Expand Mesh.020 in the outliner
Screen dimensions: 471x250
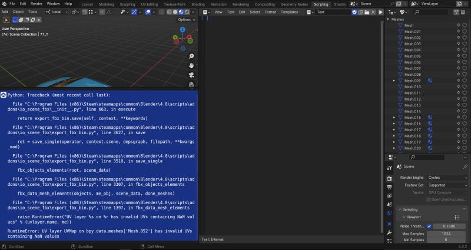[x=394, y=148]
